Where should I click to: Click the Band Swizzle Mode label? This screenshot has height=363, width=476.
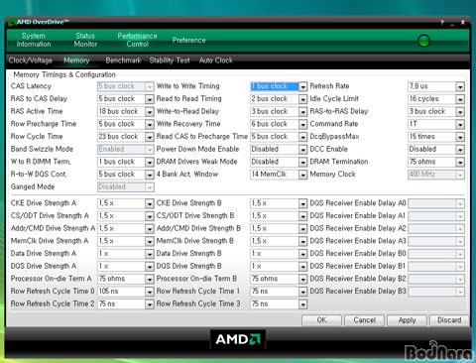pyautogui.click(x=42, y=149)
